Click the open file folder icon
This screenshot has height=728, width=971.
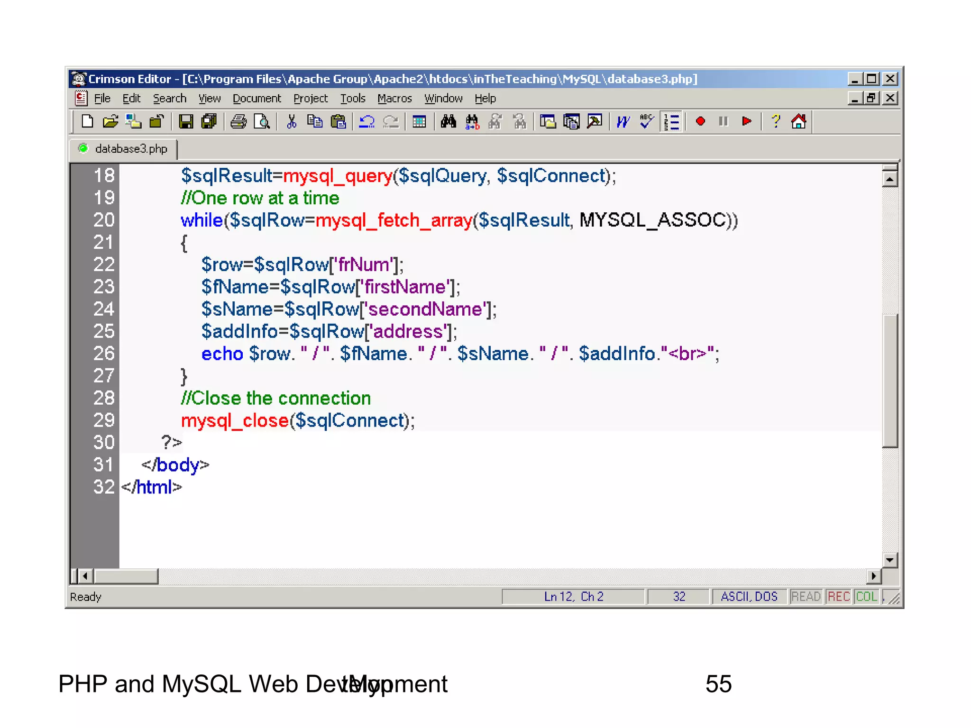[x=110, y=122]
